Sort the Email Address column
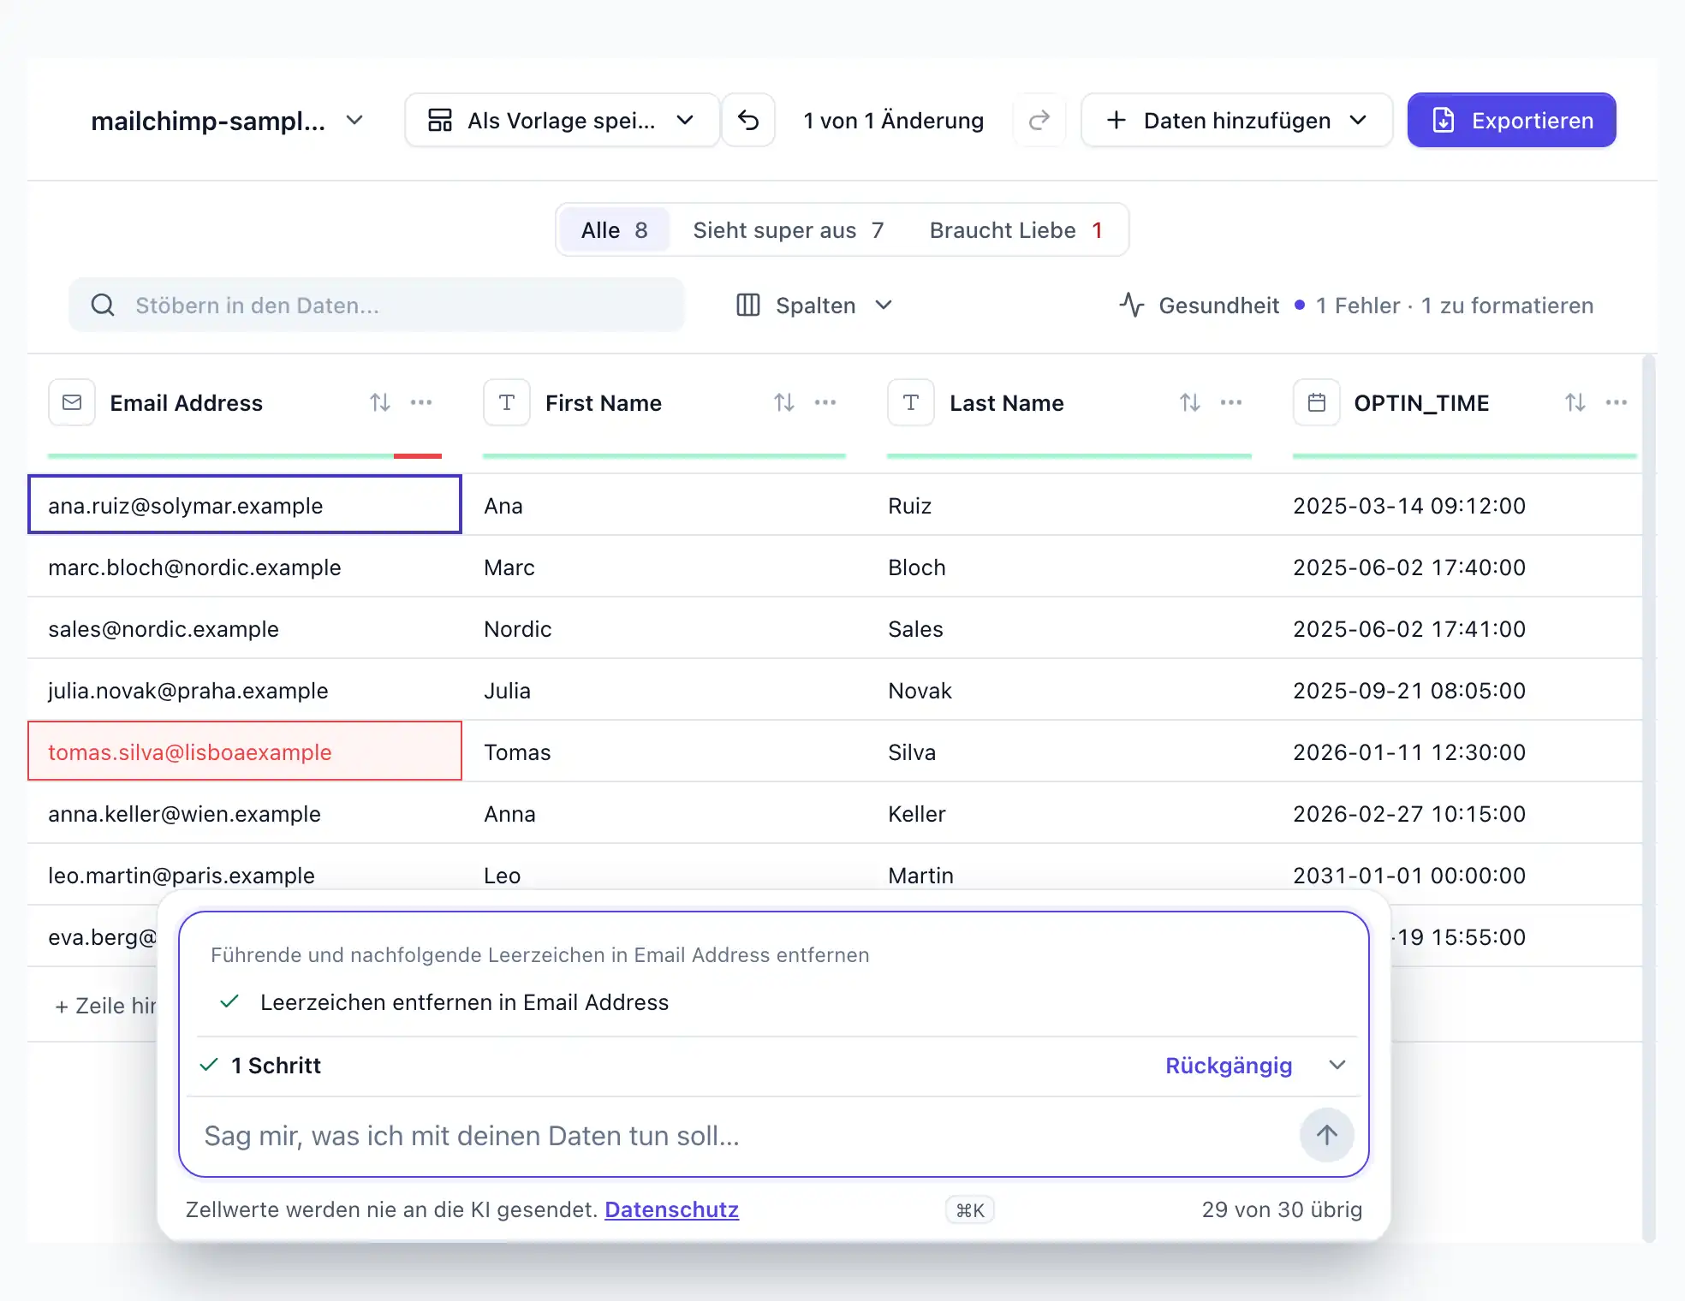1685x1301 pixels. click(380, 402)
